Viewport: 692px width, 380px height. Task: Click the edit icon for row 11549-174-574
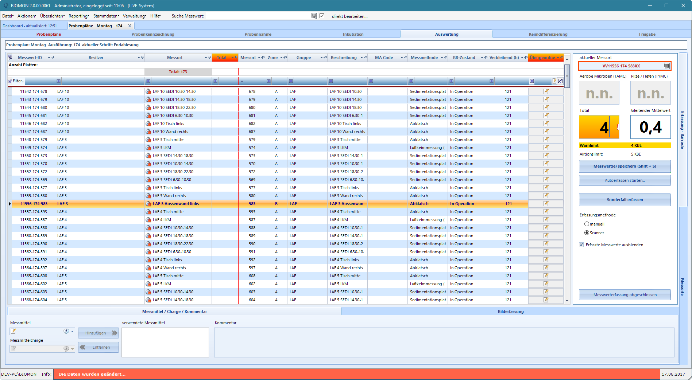[x=546, y=148]
